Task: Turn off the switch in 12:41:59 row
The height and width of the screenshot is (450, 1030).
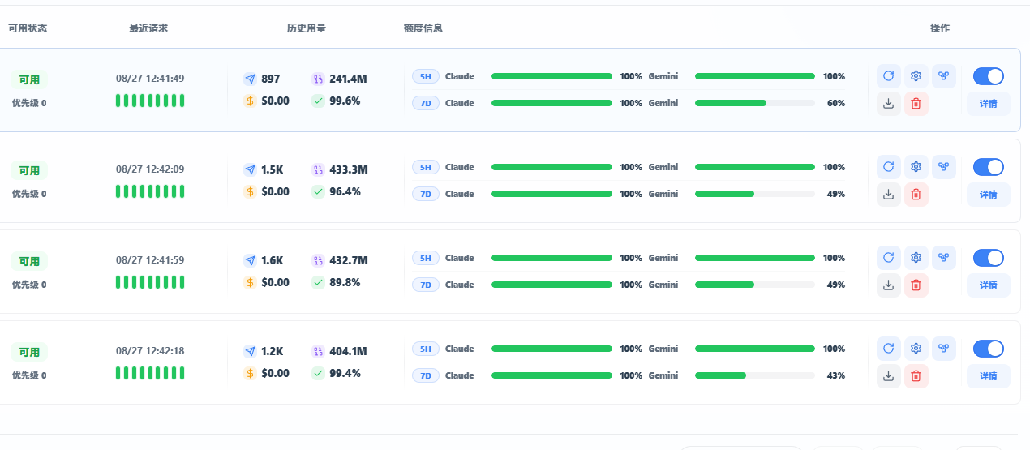Action: coord(988,258)
